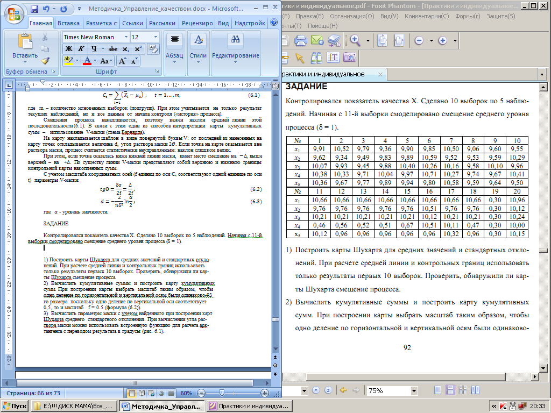The image size is (551, 413).
Task: Open Шрифт font dialog launcher
Action: point(157,72)
